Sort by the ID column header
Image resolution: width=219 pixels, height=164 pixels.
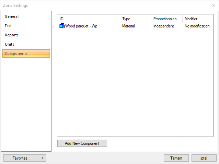89,19
